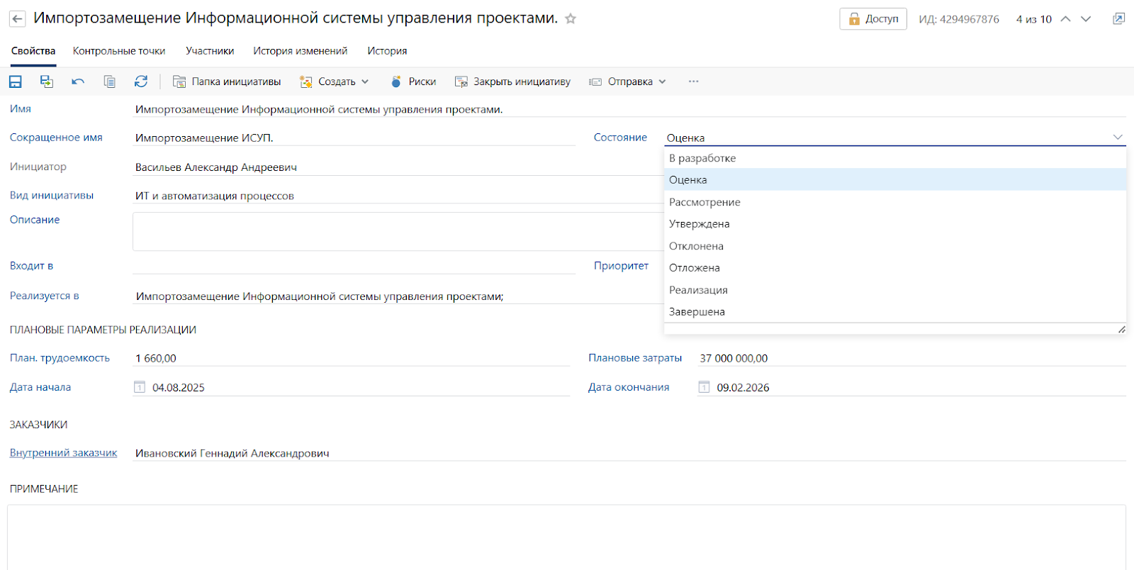Follow the Внутренний заказчик link
The height and width of the screenshot is (570, 1134).
pyautogui.click(x=63, y=453)
